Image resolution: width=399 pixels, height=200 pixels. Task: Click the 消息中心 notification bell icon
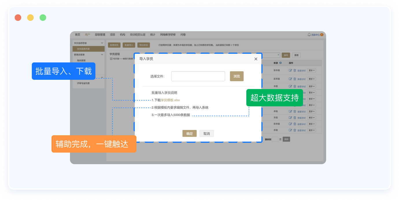click(309, 35)
